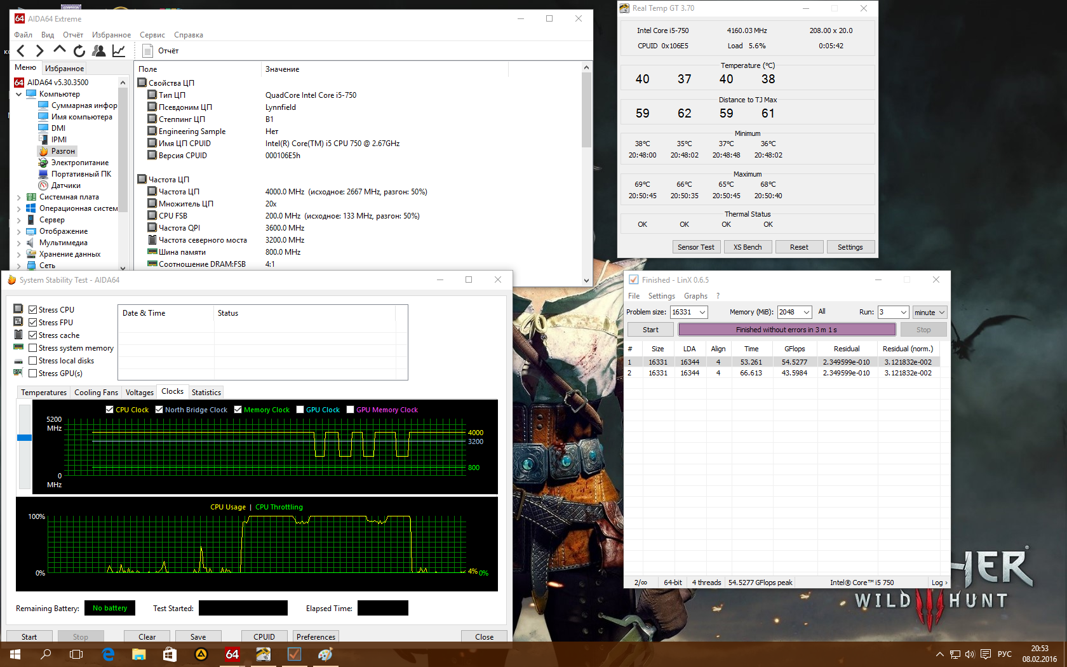Switch to LinX taskbar icon
This screenshot has width=1067, height=667.
point(294,654)
